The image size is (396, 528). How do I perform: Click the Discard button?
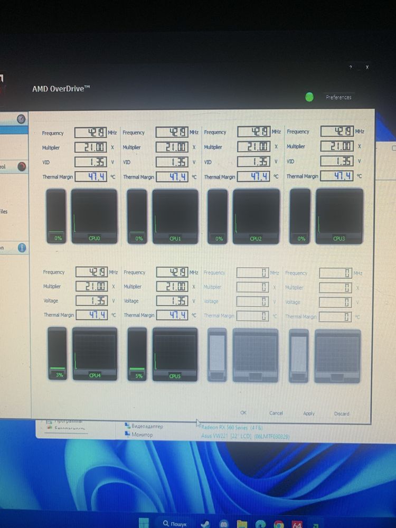pyautogui.click(x=342, y=413)
